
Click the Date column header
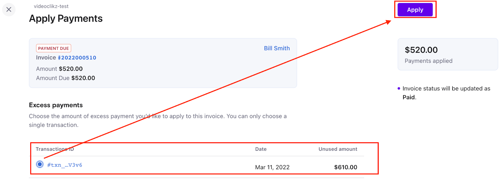tap(261, 149)
